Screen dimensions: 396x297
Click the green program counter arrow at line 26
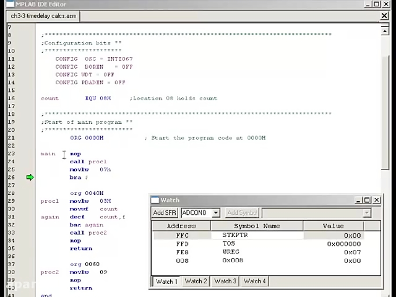click(x=30, y=177)
